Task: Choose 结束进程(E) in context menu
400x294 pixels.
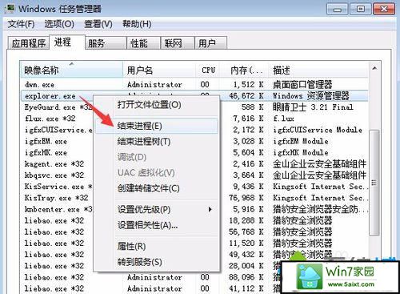Action: click(157, 126)
